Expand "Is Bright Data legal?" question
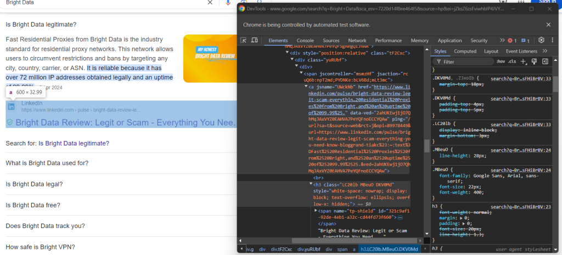 point(34,184)
